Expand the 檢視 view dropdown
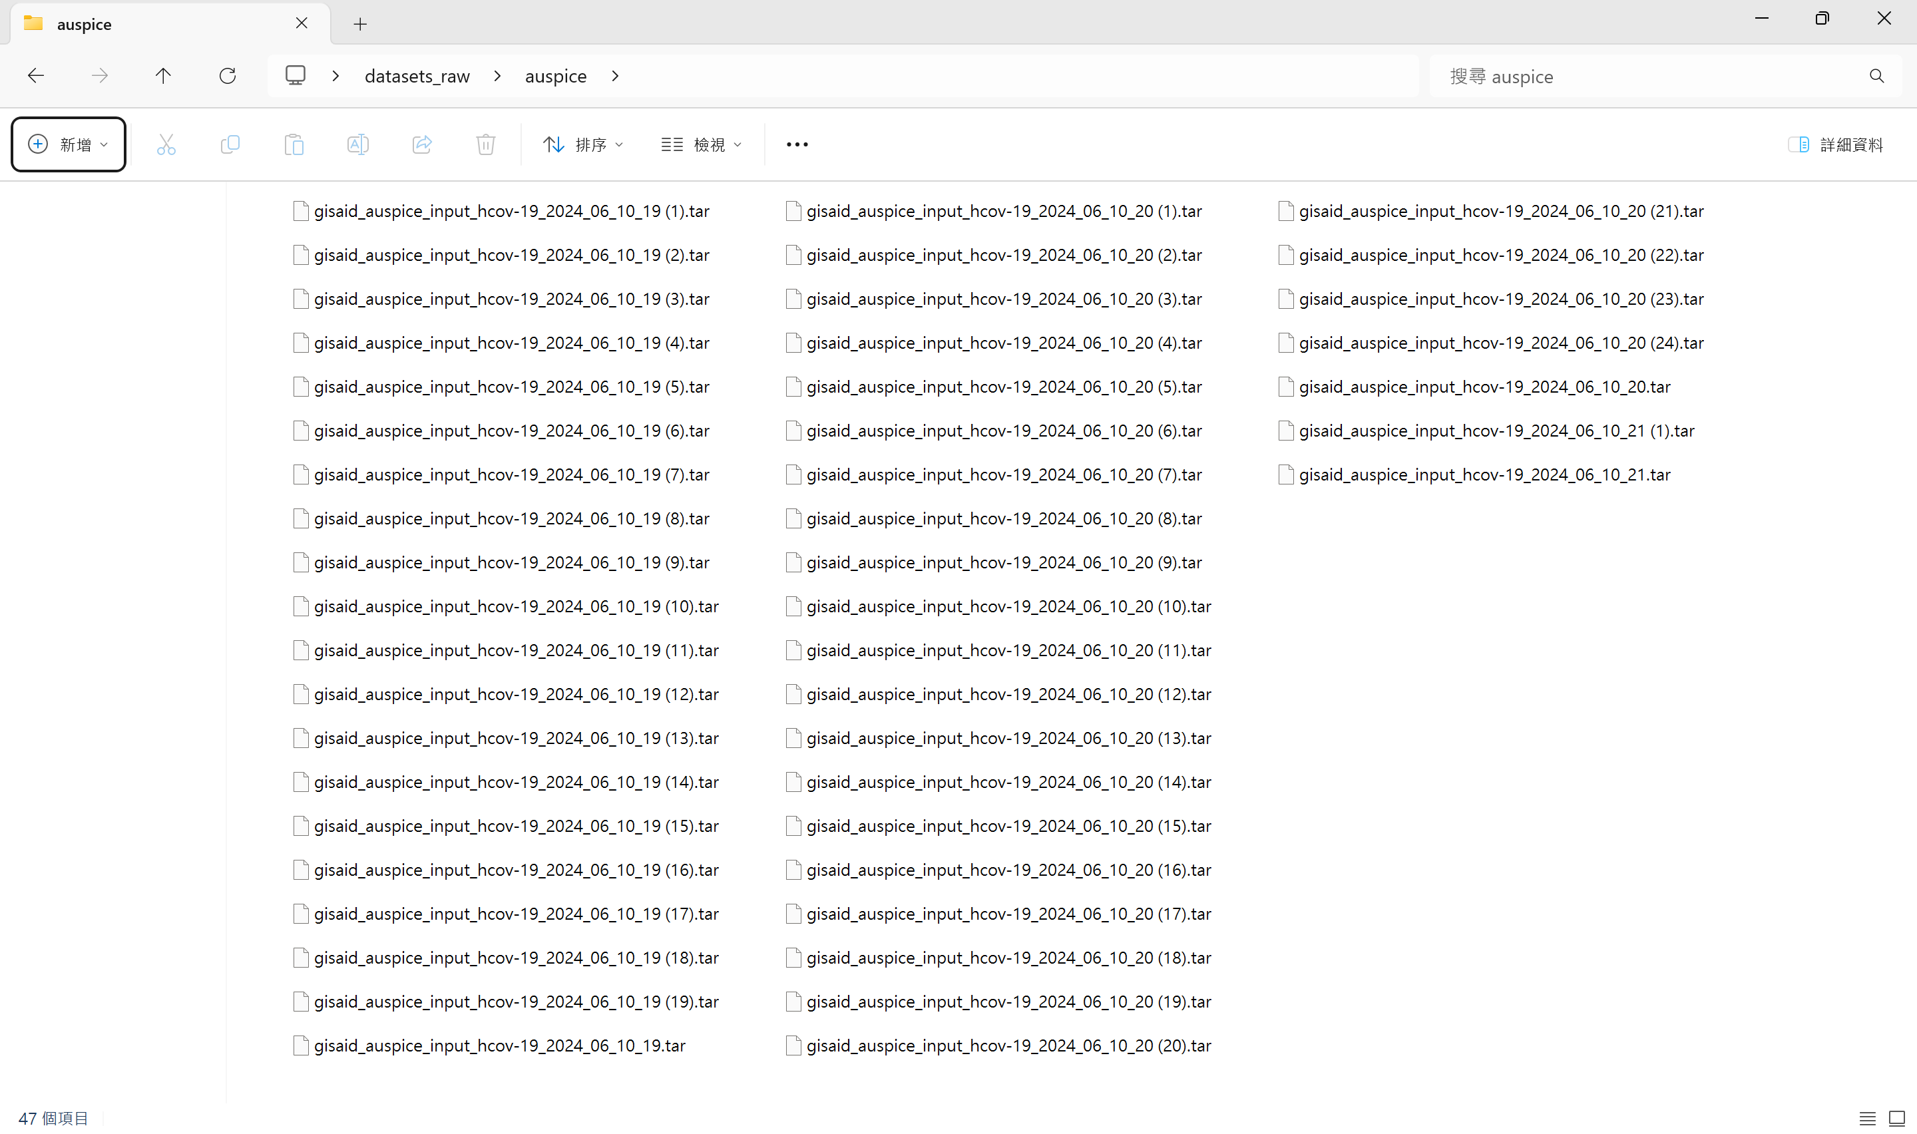Image resolution: width=1917 pixels, height=1134 pixels. coord(701,144)
